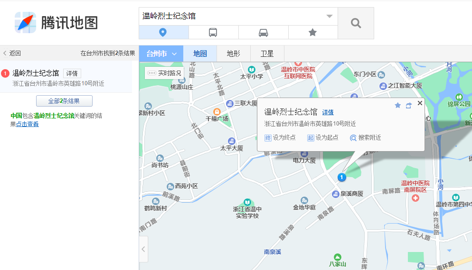Switch to the 地形 terrain tab
Image resolution: width=472 pixels, height=270 pixels.
pyautogui.click(x=234, y=54)
